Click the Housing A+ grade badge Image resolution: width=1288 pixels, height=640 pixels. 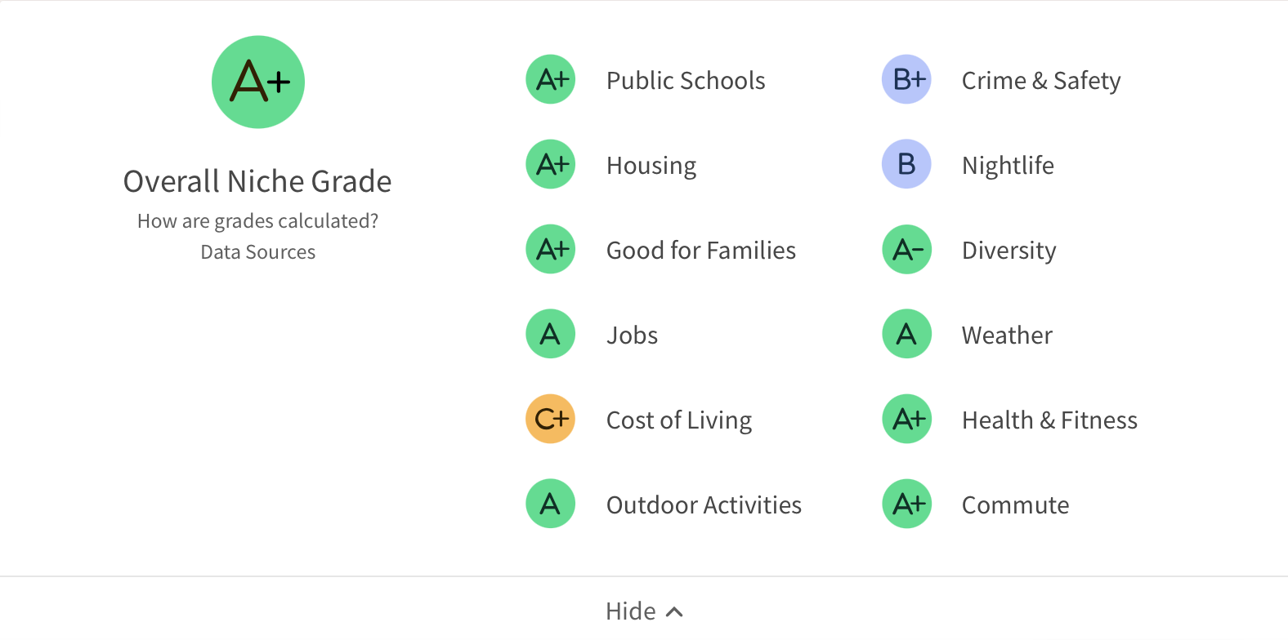551,165
